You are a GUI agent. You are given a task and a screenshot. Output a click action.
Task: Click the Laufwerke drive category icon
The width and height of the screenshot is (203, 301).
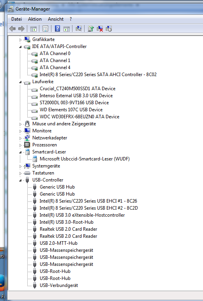27,82
